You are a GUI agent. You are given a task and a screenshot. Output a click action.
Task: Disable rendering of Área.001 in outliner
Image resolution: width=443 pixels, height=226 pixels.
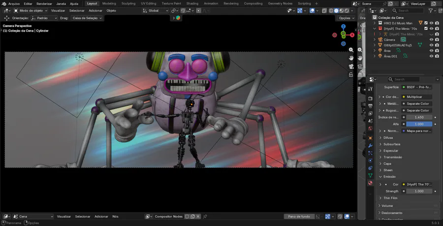437,56
